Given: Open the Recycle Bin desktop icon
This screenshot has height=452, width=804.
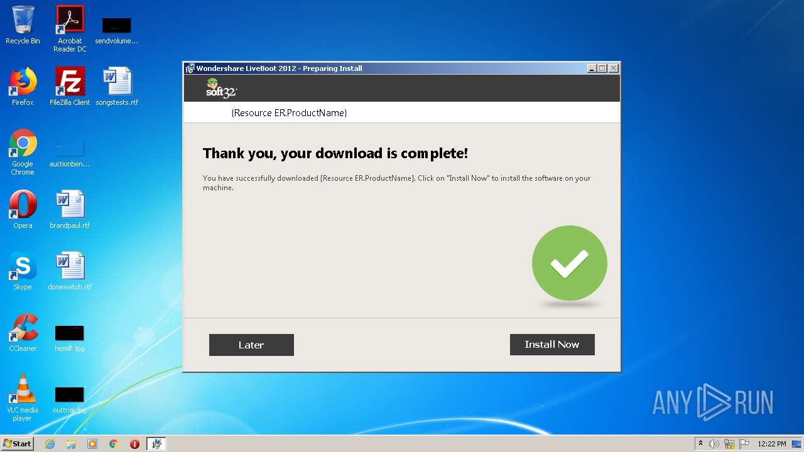Looking at the screenshot, I should (x=23, y=26).
